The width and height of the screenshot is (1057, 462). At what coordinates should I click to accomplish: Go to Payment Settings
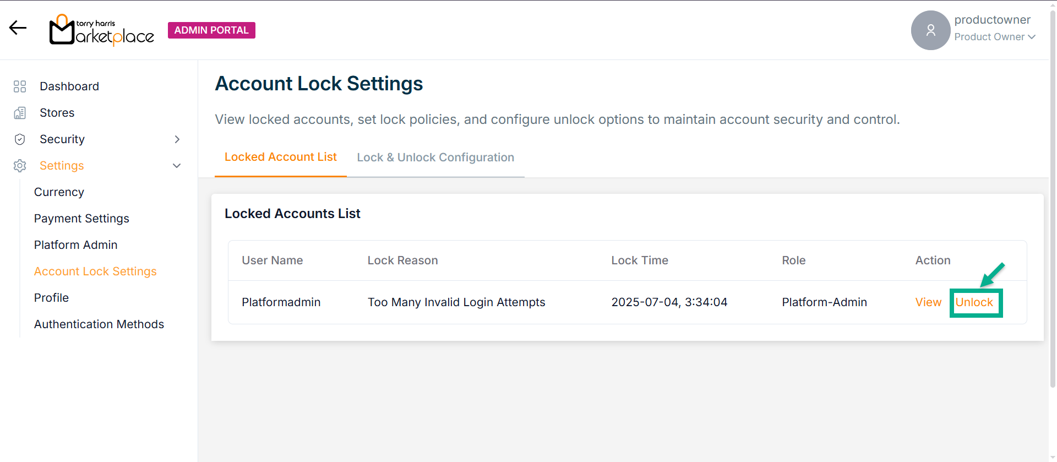point(81,219)
